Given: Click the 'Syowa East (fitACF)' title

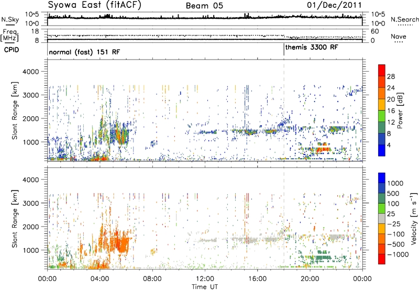Looking at the screenshot, I should pyautogui.click(x=95, y=5).
